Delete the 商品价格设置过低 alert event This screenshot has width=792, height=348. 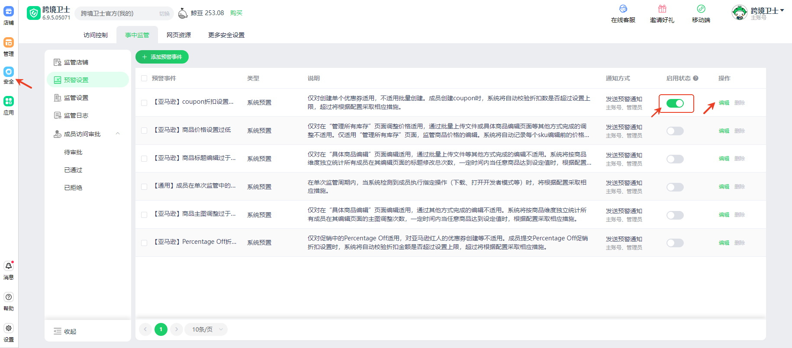click(x=740, y=131)
